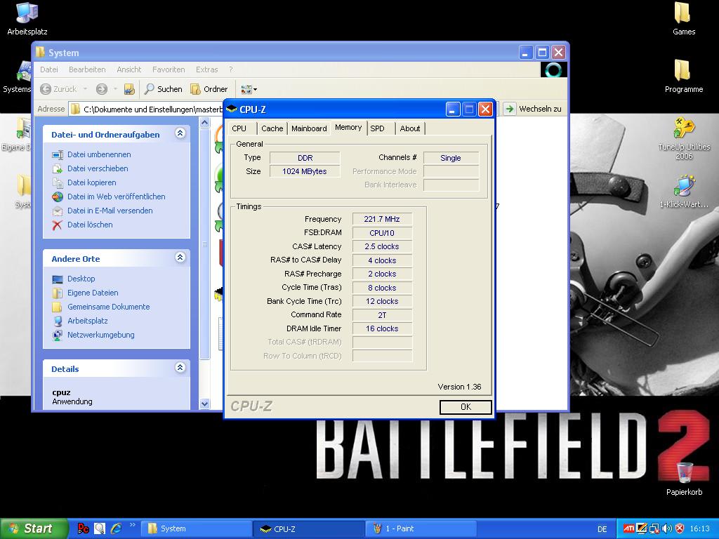
Task: Click OK button in CPU-Z
Action: point(466,407)
